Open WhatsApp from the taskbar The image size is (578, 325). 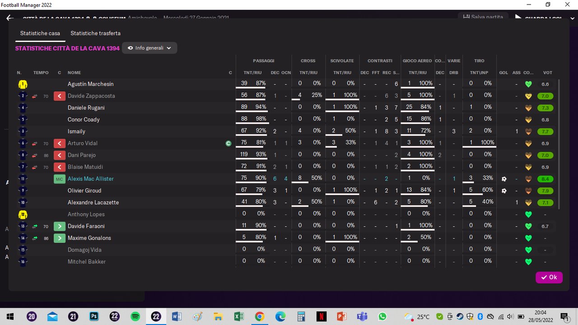[383, 316]
